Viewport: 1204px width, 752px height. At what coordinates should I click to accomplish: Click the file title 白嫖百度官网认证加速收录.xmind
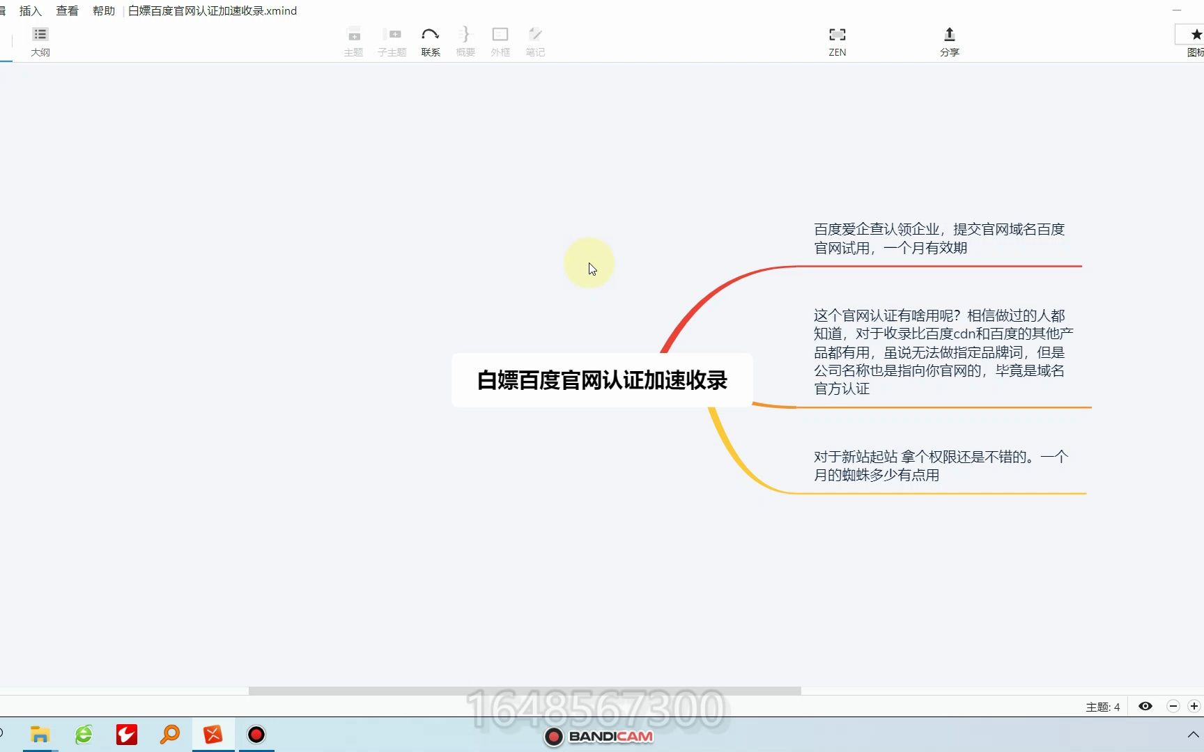pos(213,10)
